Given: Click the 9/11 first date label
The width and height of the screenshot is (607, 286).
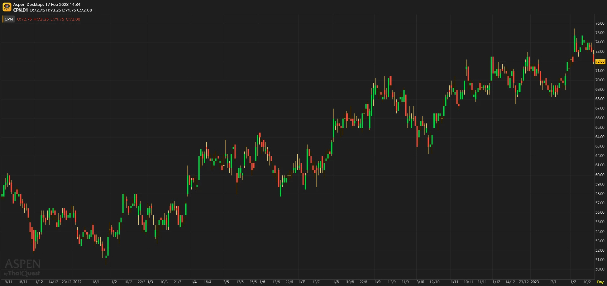Looking at the screenshot, I should tap(8, 282).
